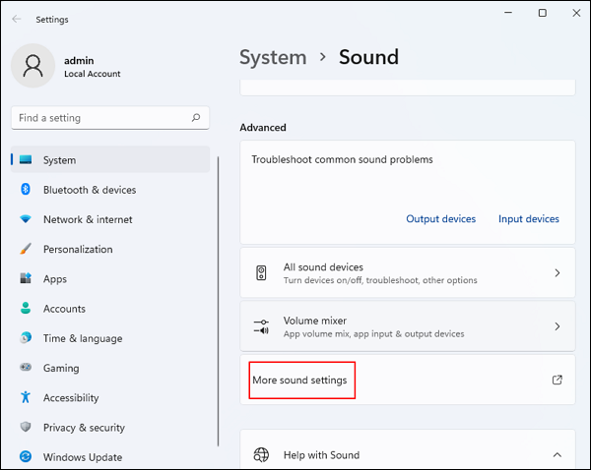Open Volume mixer via right chevron

(x=557, y=326)
